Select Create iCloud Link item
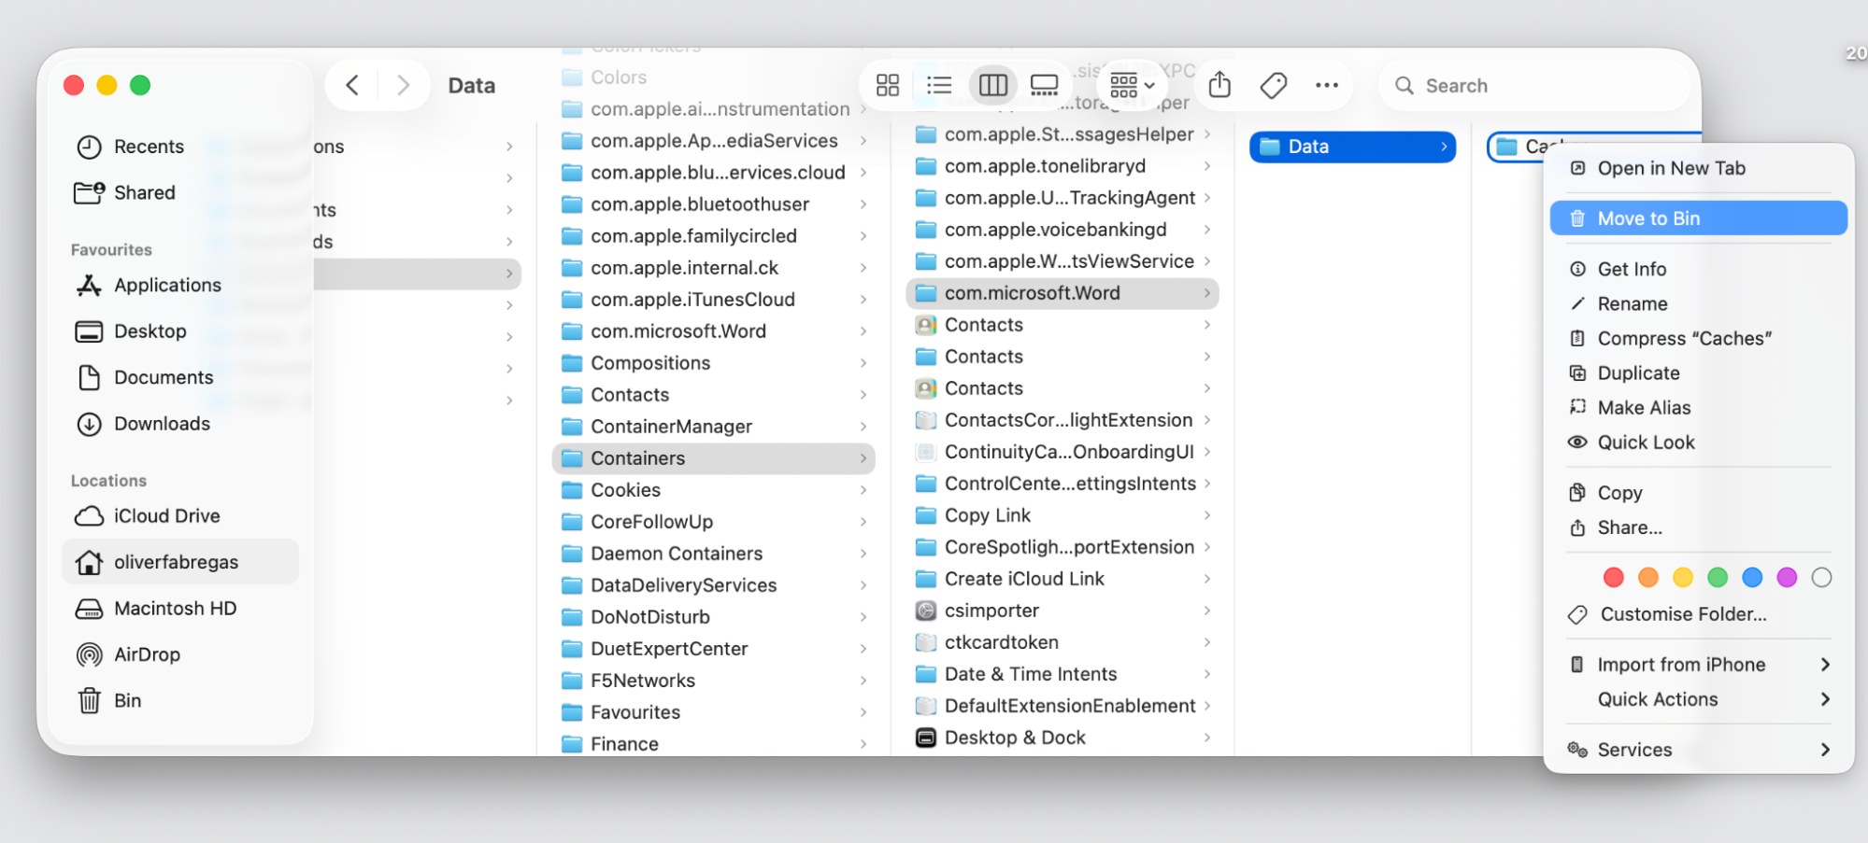Image resolution: width=1868 pixels, height=843 pixels. [1062, 579]
